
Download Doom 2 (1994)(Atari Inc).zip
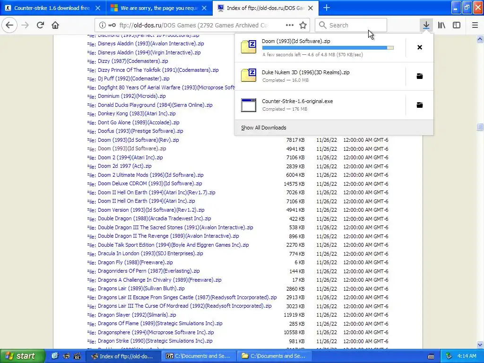pos(130,157)
